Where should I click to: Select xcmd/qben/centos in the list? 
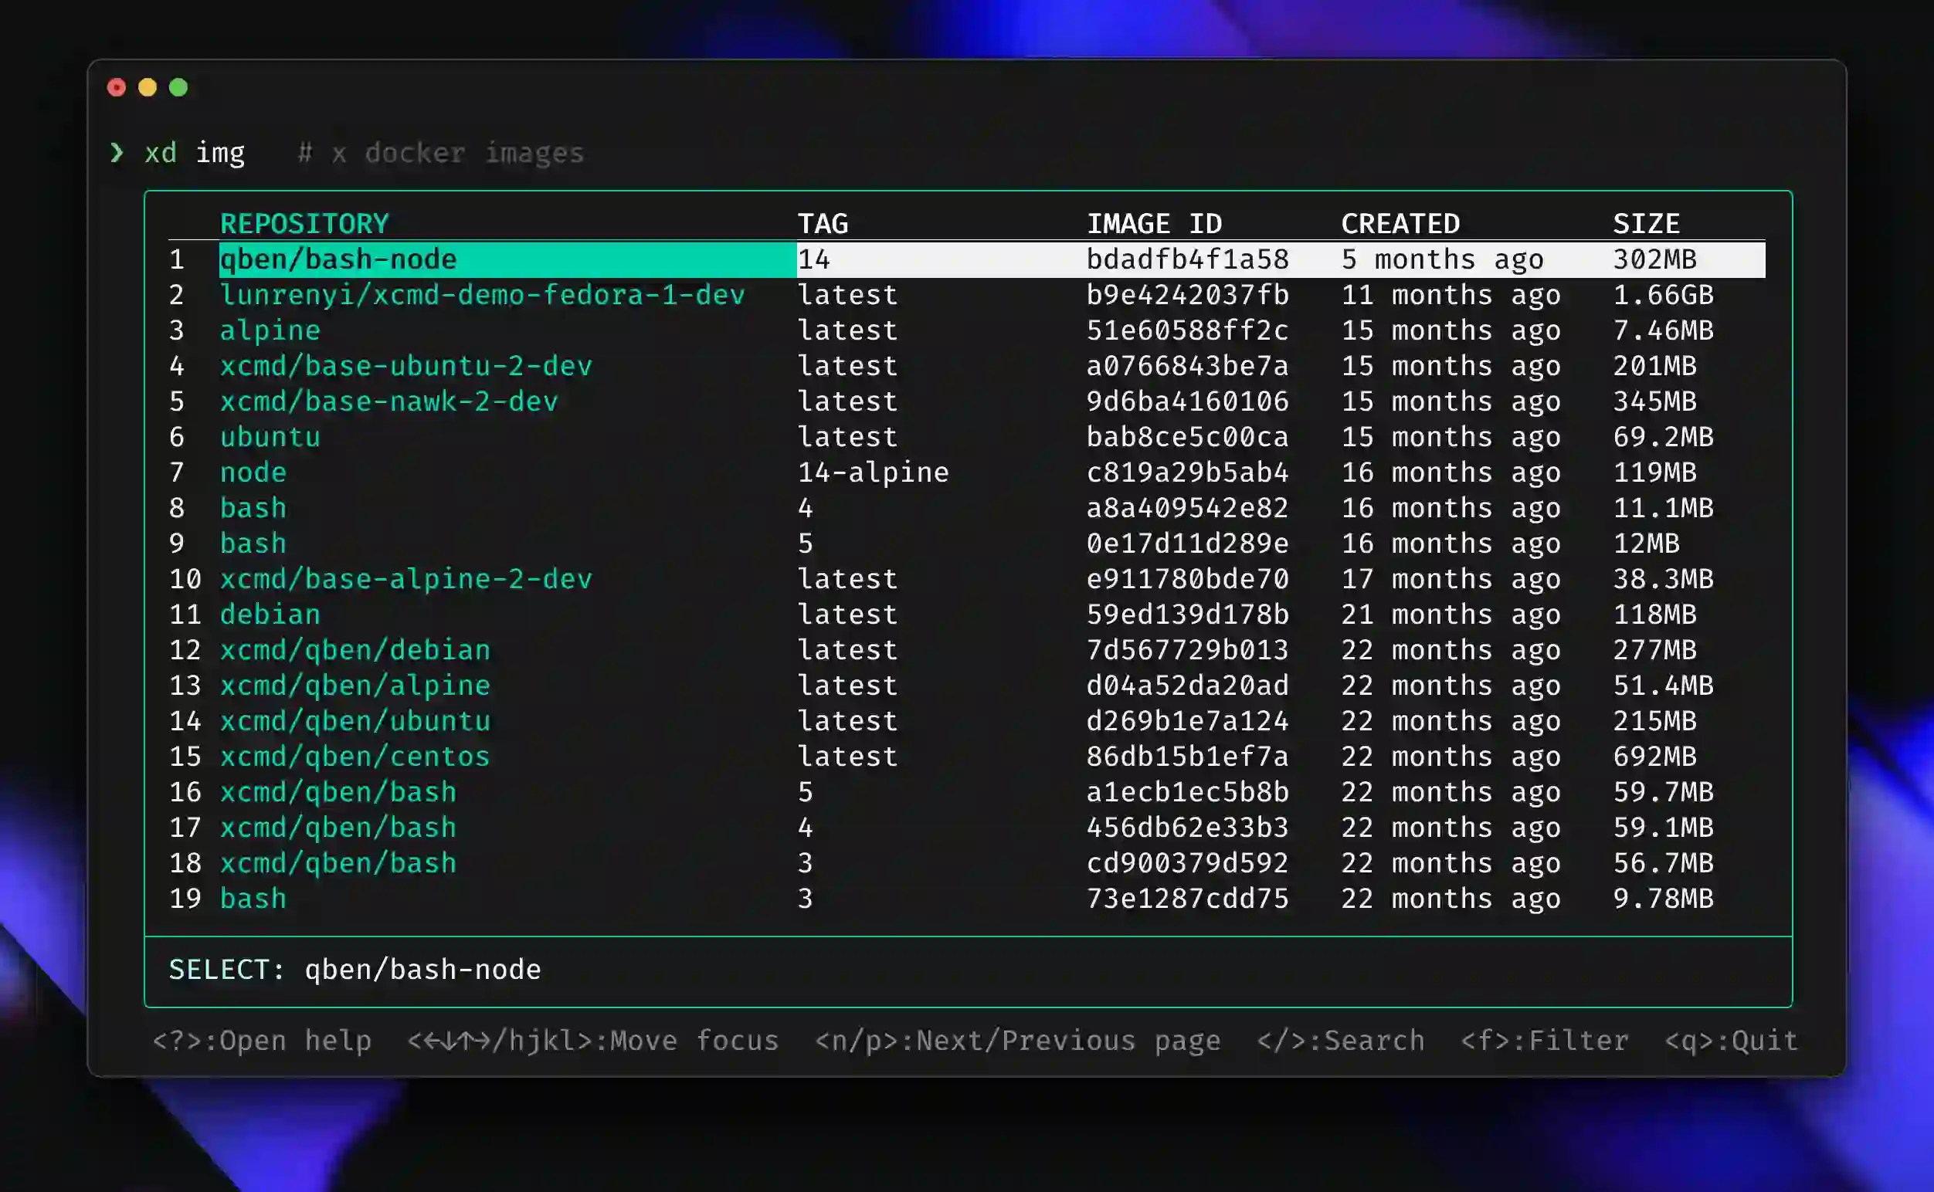click(x=354, y=756)
